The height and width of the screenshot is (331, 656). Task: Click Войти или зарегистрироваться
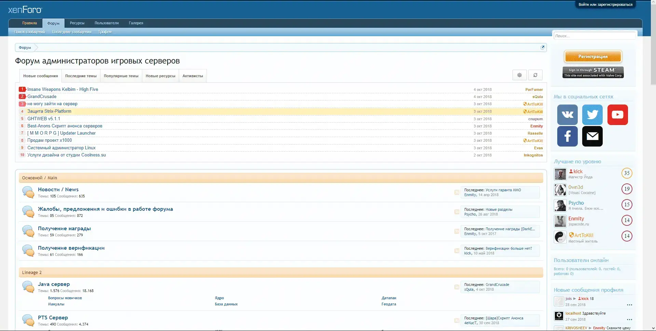click(605, 5)
